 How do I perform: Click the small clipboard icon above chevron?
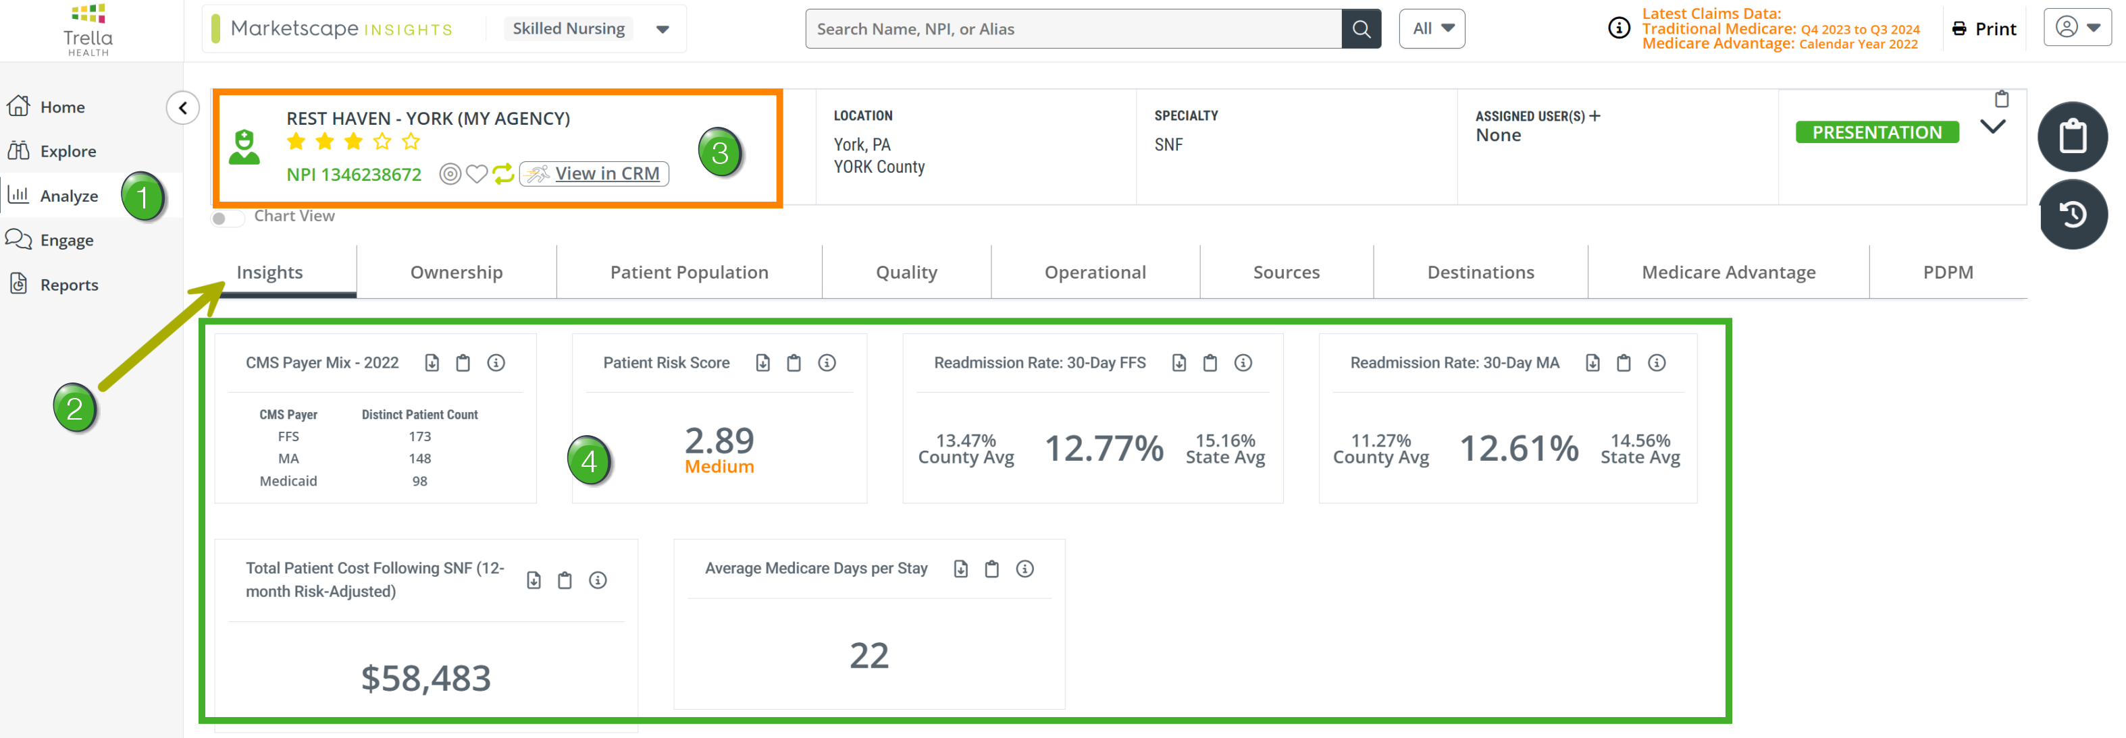pos(2001,99)
